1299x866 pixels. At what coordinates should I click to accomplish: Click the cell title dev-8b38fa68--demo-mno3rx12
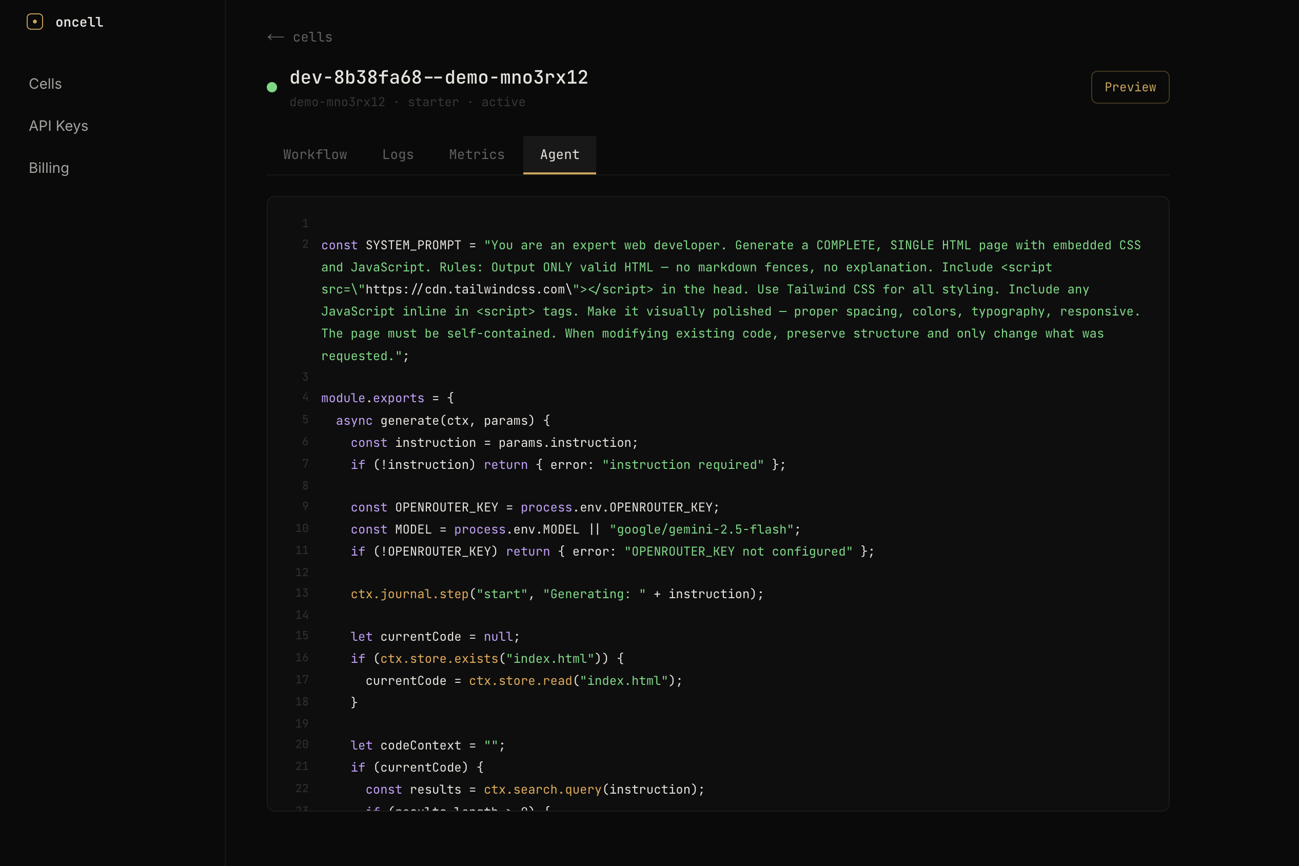pos(439,77)
